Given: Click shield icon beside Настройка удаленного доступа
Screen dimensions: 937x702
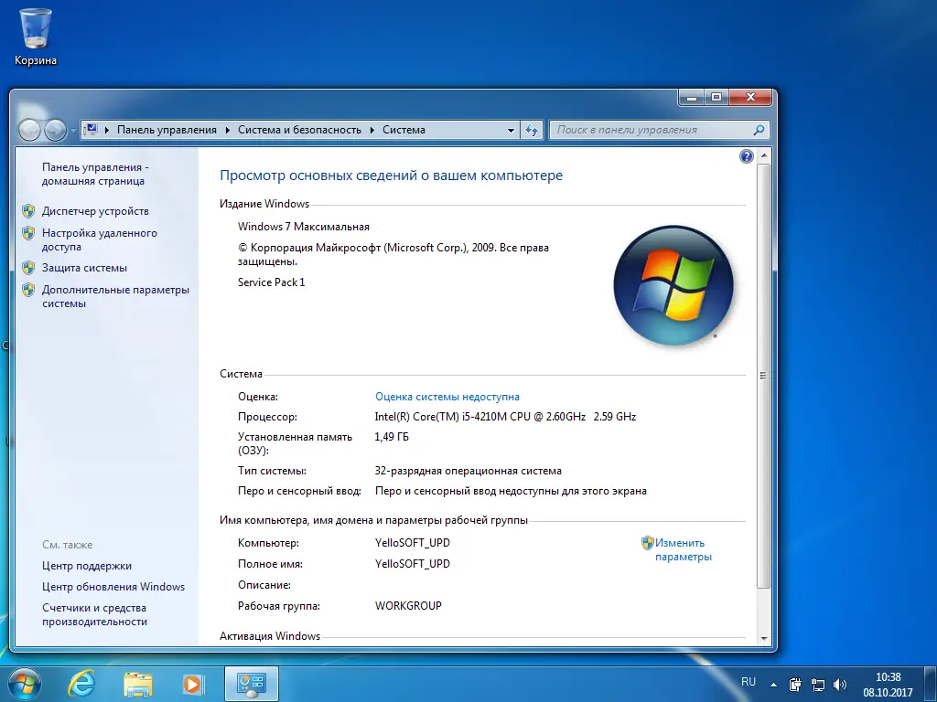Looking at the screenshot, I should click(x=28, y=233).
